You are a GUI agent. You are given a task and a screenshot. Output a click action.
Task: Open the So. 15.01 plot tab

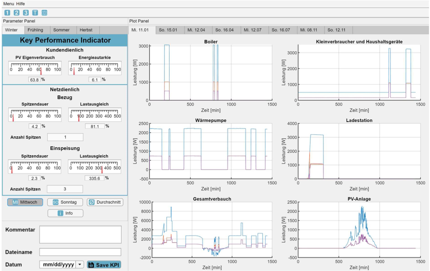tap(168, 30)
